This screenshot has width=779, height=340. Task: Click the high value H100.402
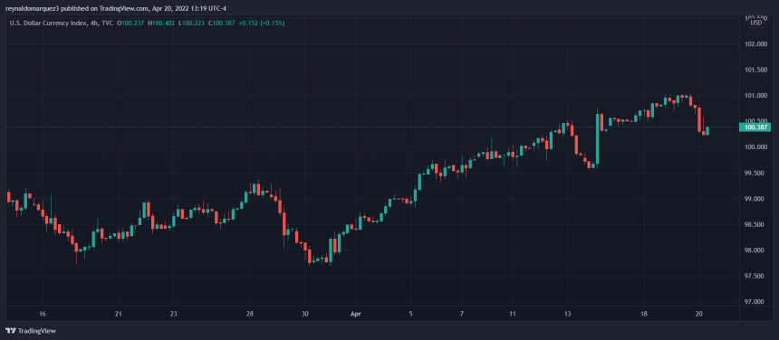161,23
